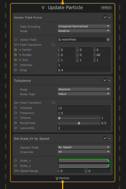Open the vectorfield object picker
This screenshot has height=189, width=126.
point(108,39)
